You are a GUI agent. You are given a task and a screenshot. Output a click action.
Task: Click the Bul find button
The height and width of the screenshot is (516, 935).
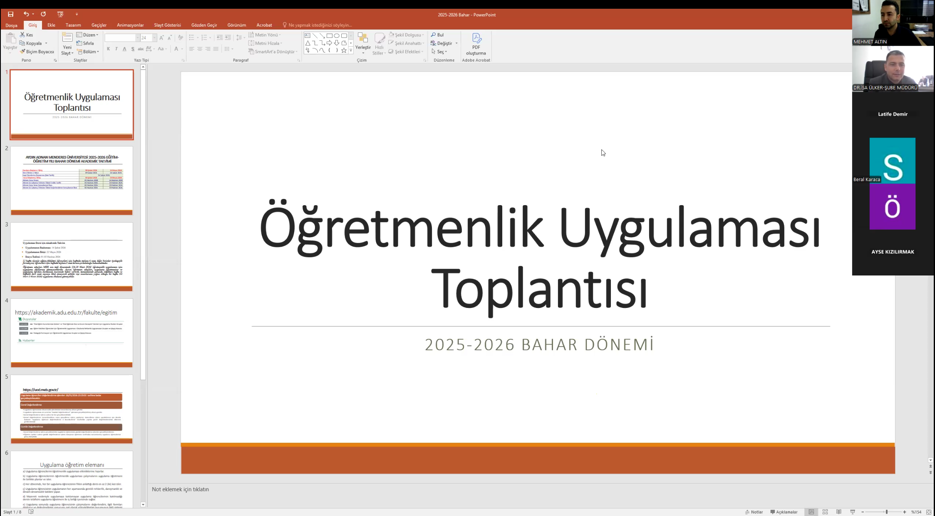pyautogui.click(x=437, y=35)
